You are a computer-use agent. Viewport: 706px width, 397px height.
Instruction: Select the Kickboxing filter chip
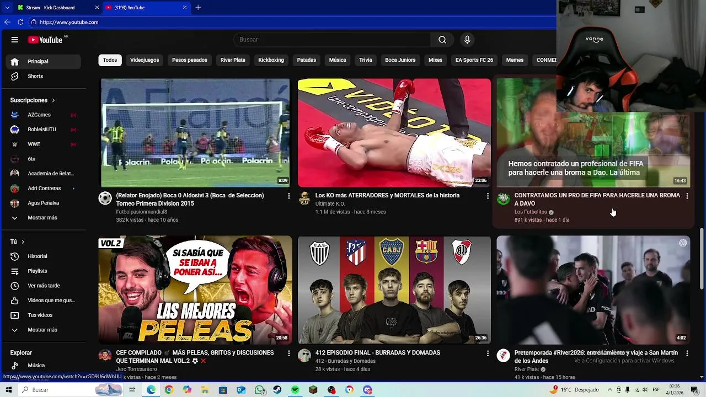tap(271, 60)
